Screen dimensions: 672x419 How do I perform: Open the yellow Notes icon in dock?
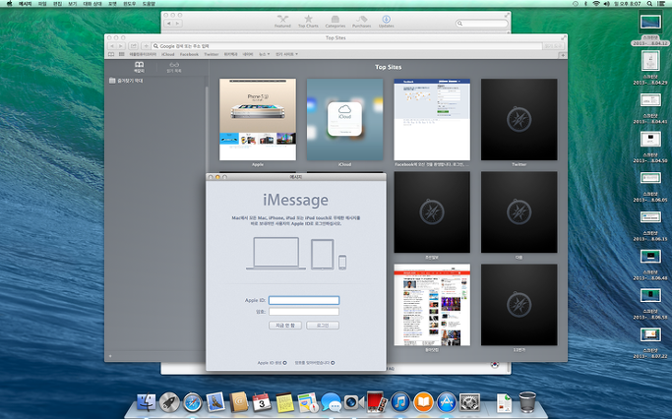coord(285,402)
